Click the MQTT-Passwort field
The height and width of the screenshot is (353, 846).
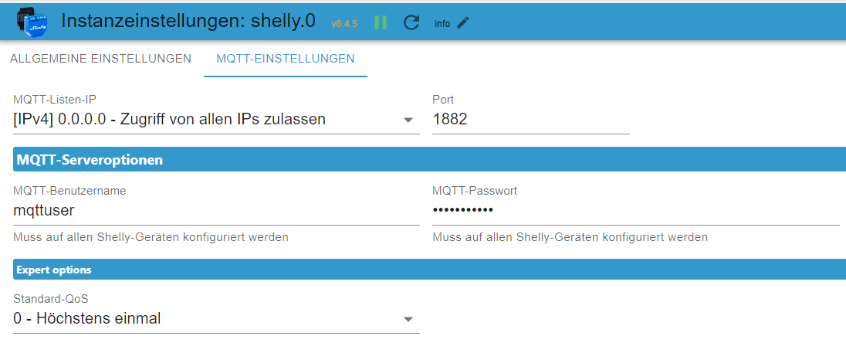point(635,210)
